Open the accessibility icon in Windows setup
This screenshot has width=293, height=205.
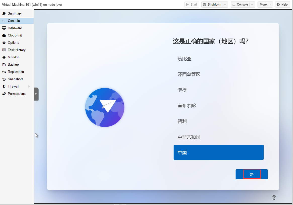[274, 197]
